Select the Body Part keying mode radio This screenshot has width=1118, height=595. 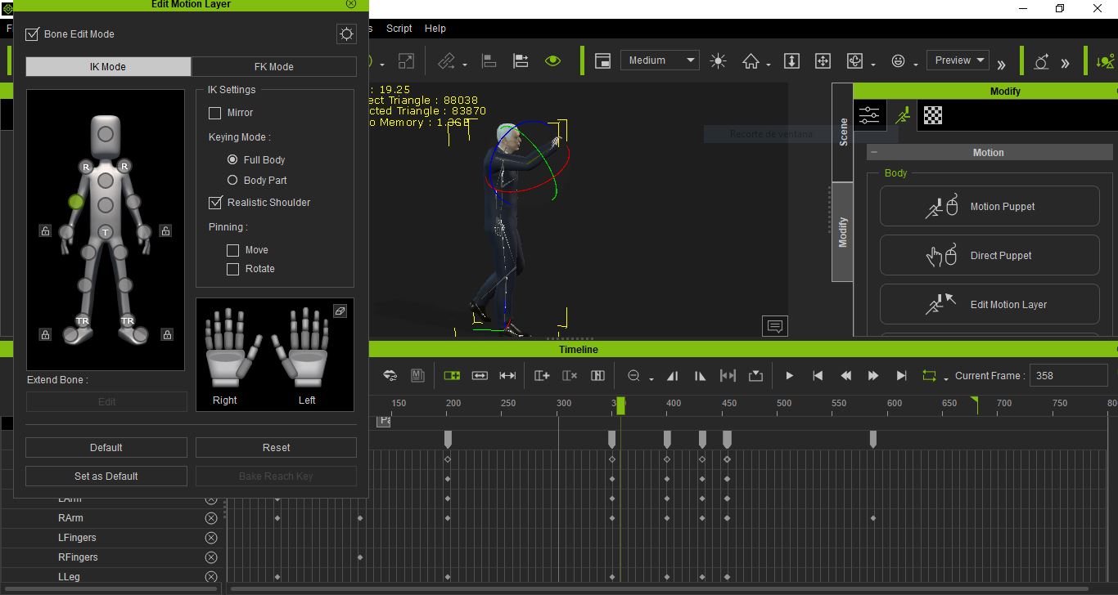232,180
